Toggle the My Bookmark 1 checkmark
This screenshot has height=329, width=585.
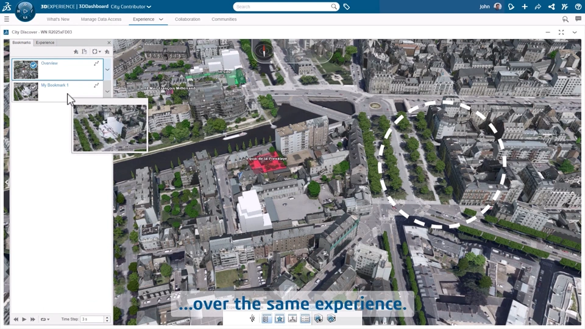(34, 87)
